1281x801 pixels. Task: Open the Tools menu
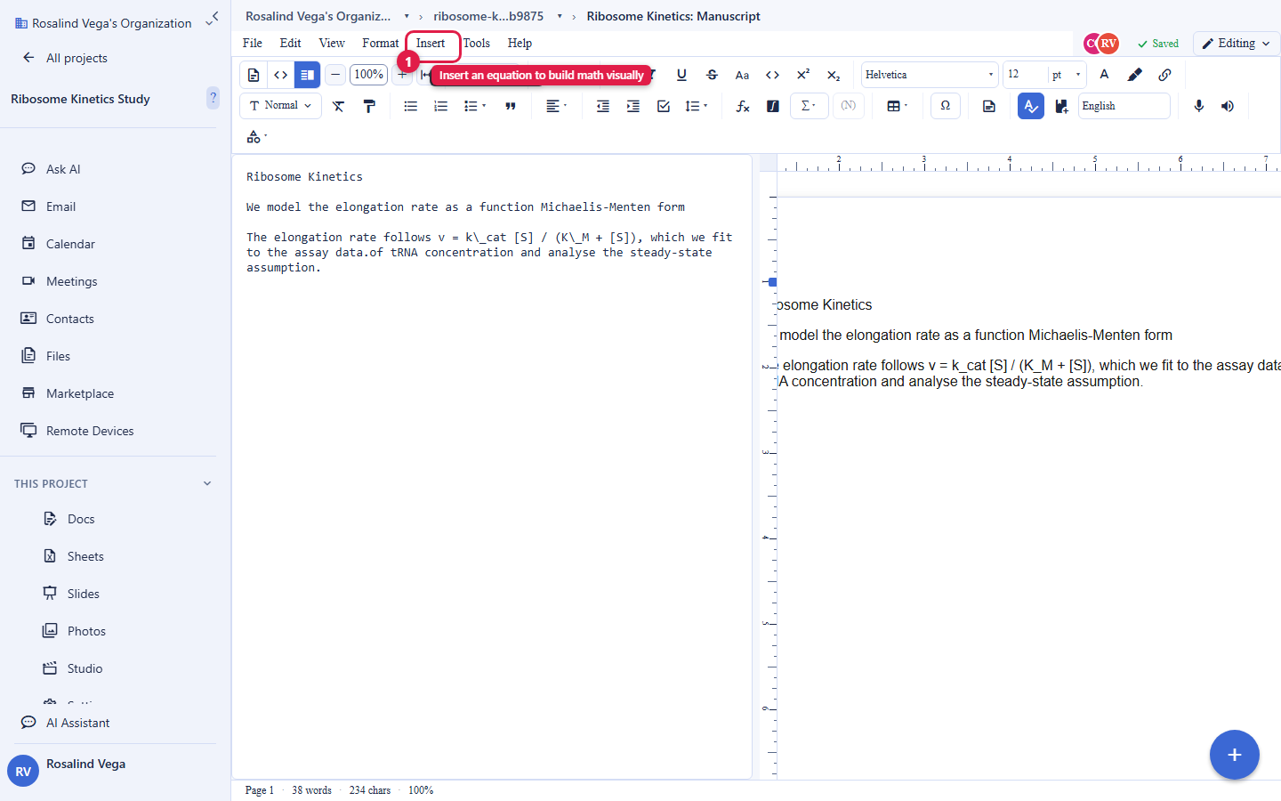477,43
